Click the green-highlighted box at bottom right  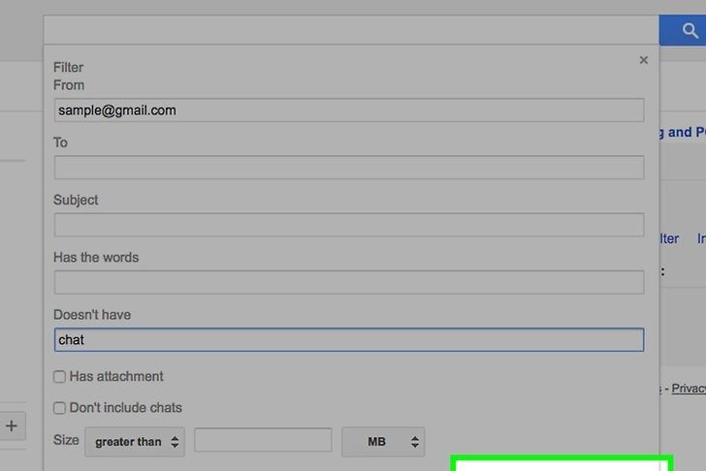point(562,464)
